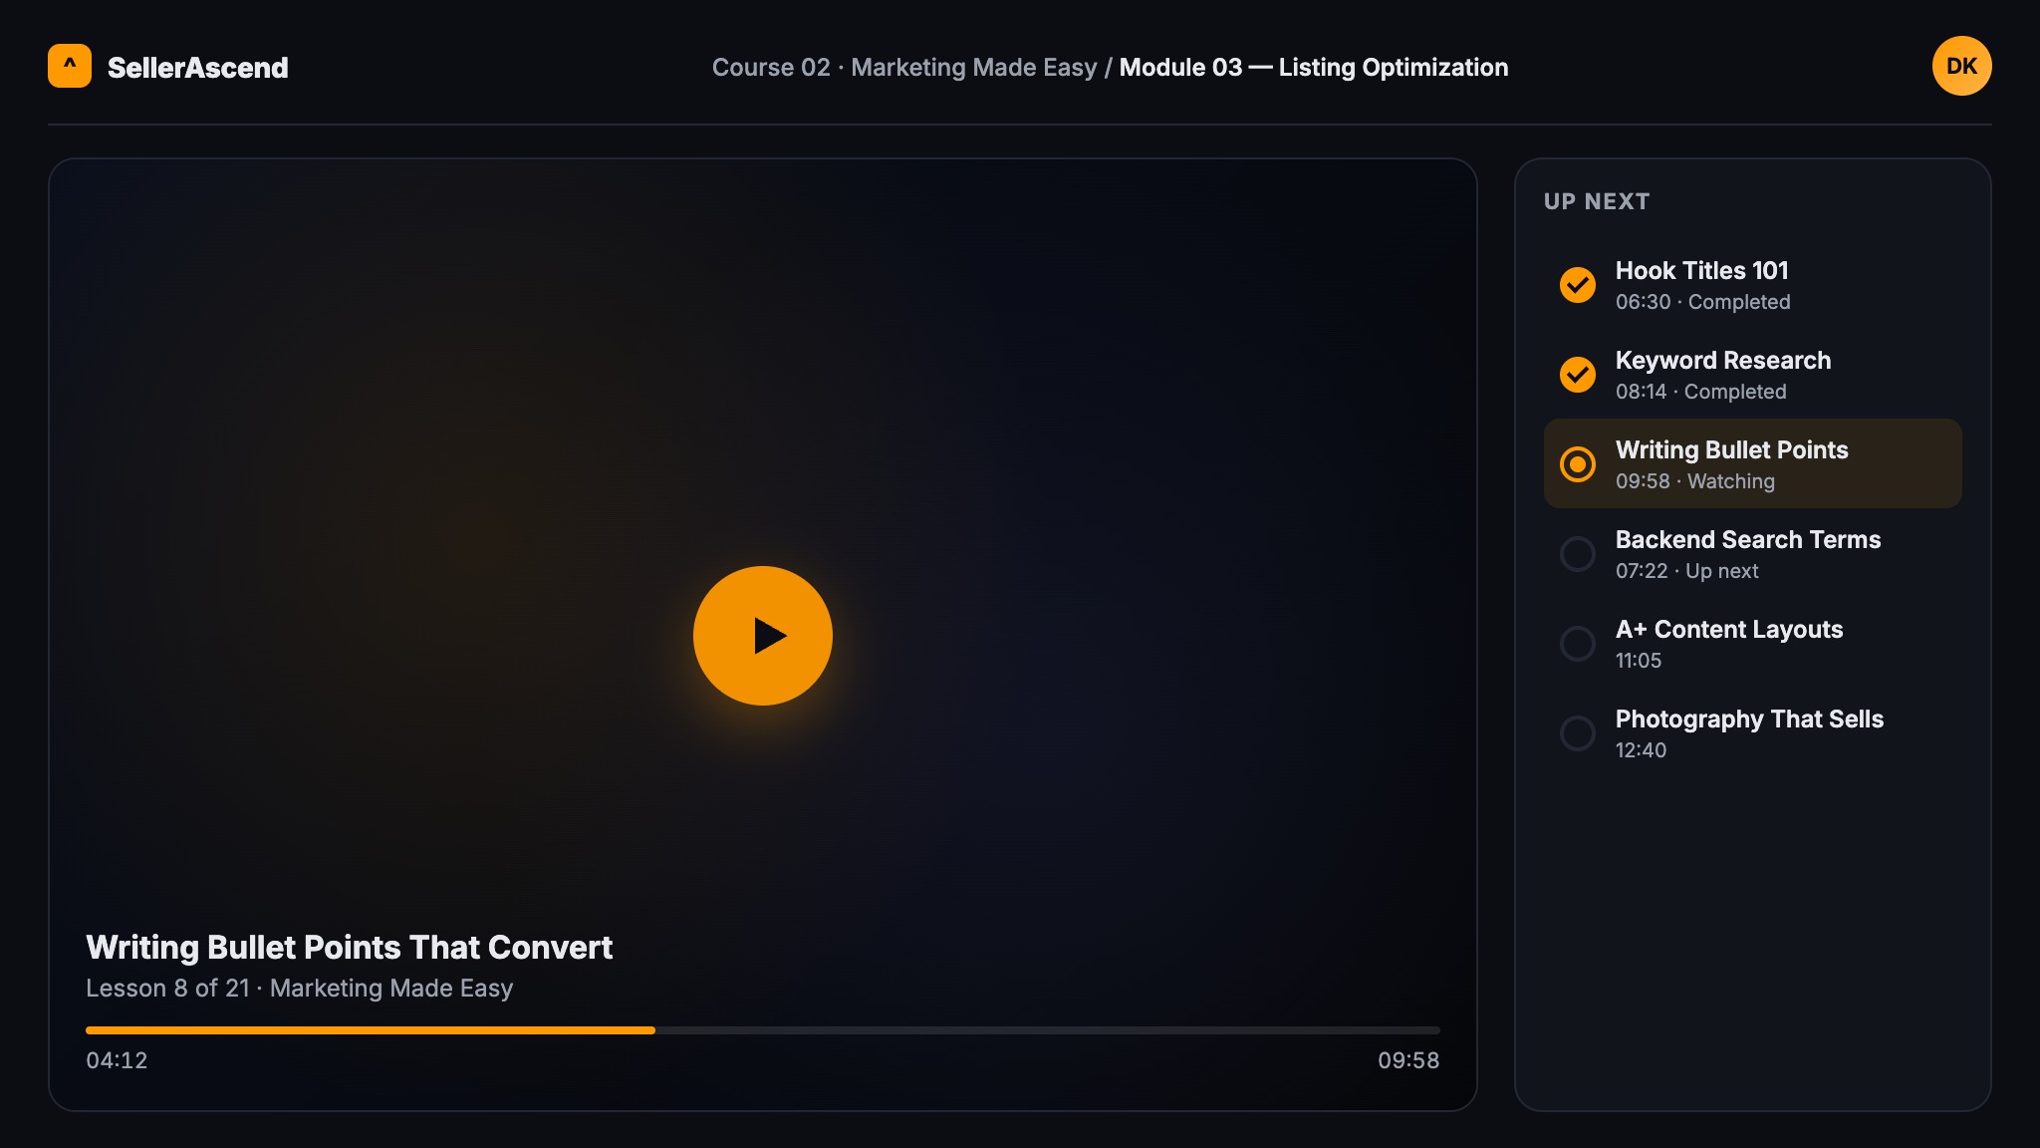Open the Photography That Sells lesson

(1753, 733)
